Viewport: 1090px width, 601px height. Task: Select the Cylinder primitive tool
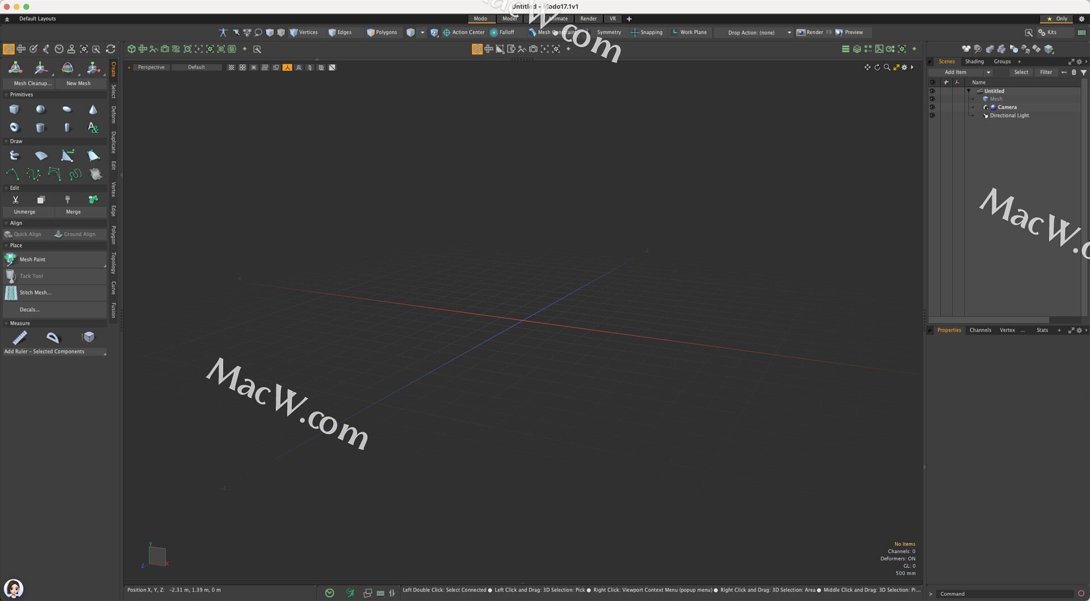coord(40,128)
